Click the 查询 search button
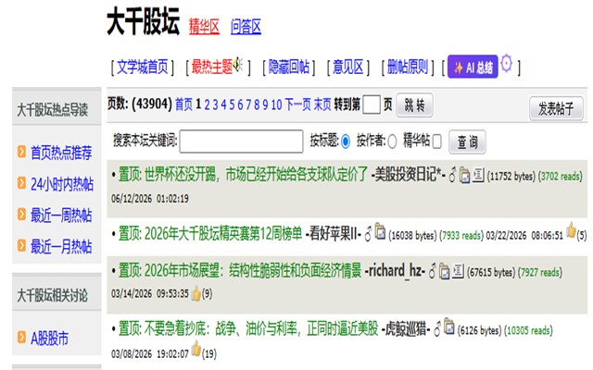Screen dimensions: 593x370 point(467,142)
